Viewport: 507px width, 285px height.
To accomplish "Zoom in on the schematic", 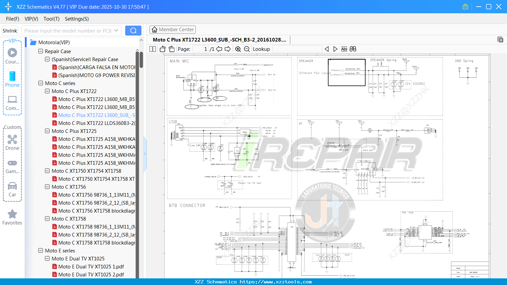I will point(238,49).
